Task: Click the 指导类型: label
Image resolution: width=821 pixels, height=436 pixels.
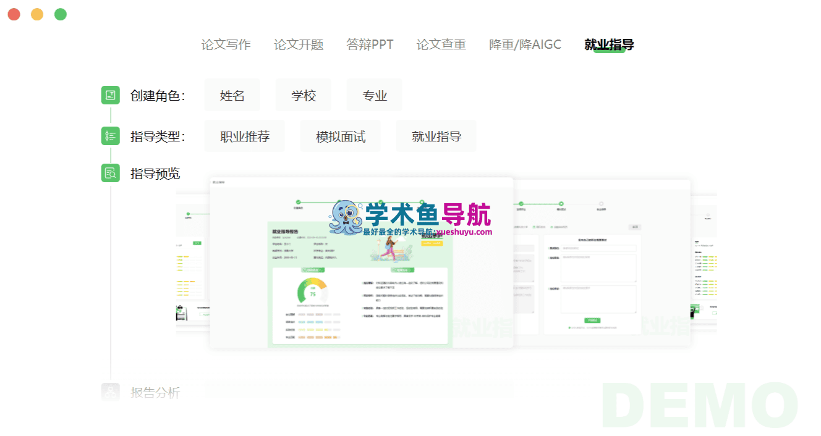Action: click(x=158, y=136)
